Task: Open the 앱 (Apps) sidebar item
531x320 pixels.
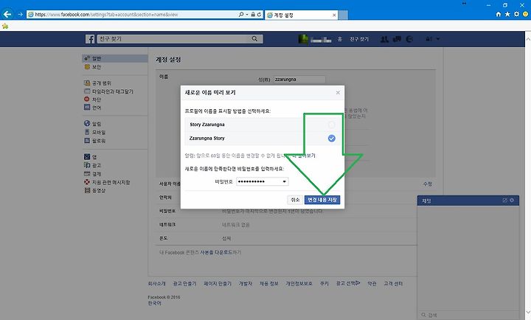Action: (x=91, y=157)
